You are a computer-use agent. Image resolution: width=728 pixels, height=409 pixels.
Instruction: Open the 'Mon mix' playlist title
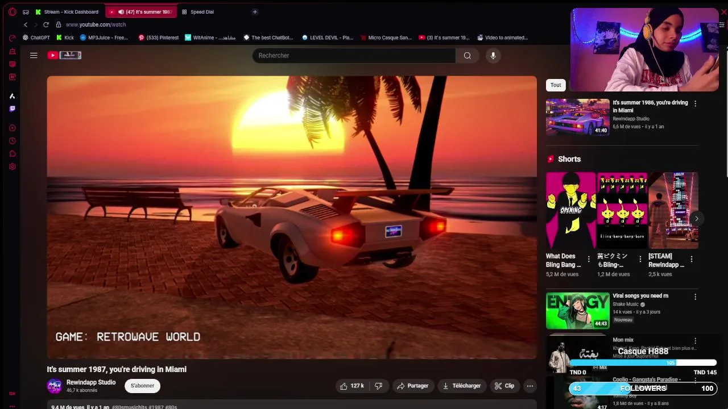tap(623, 340)
